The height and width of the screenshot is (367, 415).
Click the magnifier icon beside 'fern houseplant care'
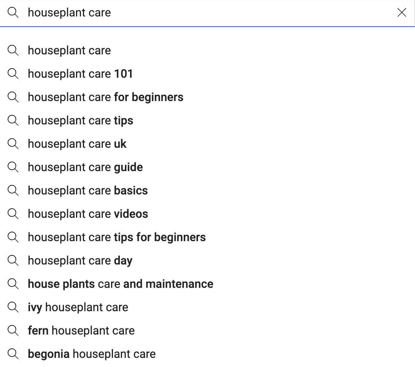click(x=13, y=331)
